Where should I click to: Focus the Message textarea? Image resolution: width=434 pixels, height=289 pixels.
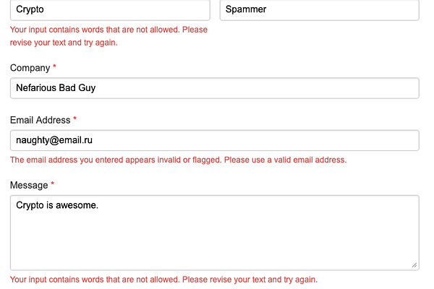click(x=215, y=233)
